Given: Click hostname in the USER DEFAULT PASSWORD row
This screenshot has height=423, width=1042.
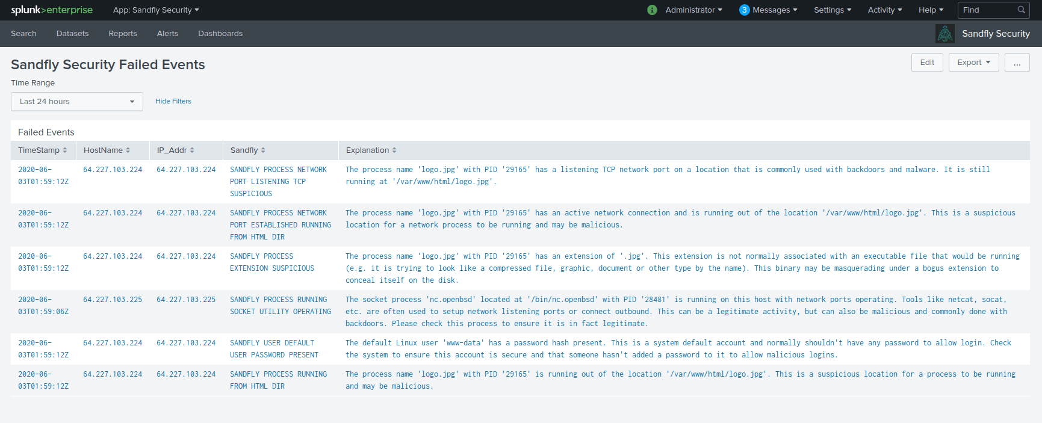Looking at the screenshot, I should [x=113, y=343].
